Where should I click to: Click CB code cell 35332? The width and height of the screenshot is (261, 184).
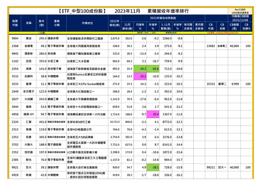(211, 84)
